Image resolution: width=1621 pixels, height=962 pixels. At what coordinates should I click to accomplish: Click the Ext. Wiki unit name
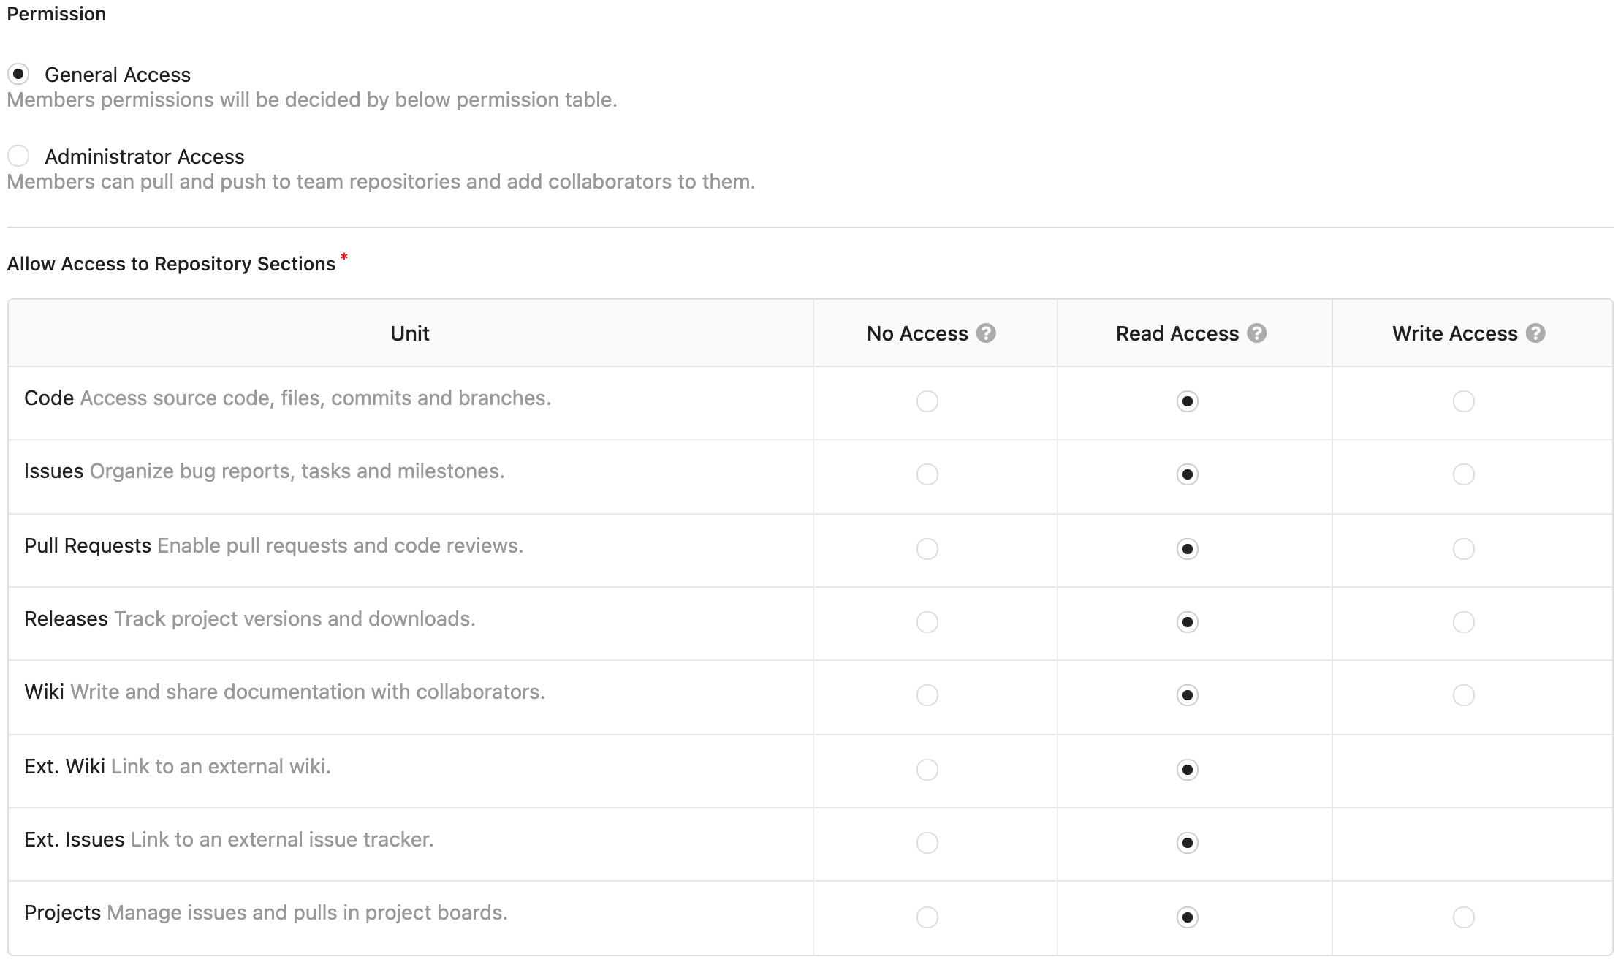(x=65, y=766)
